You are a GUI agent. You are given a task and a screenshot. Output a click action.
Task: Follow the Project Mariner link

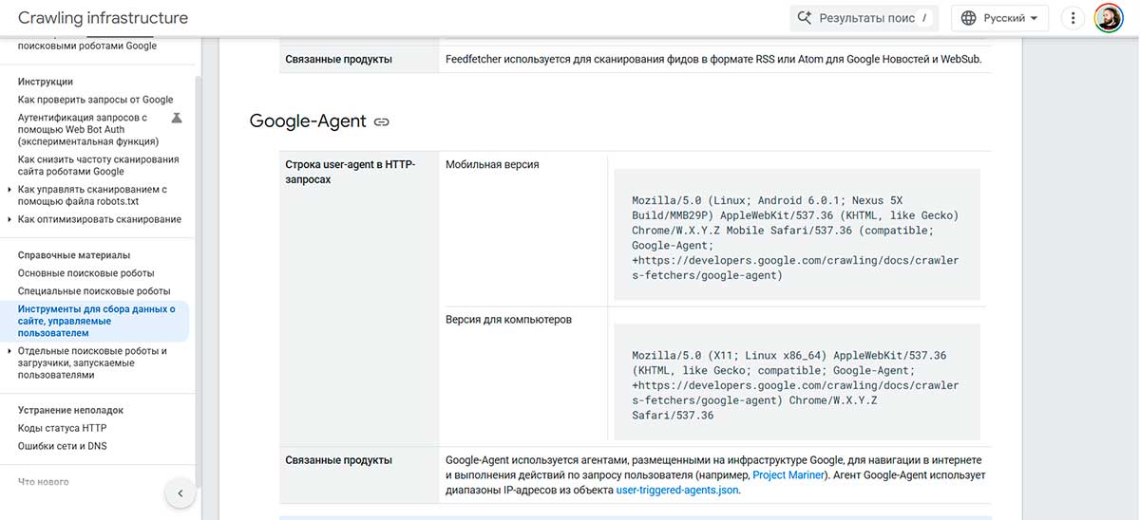(788, 474)
